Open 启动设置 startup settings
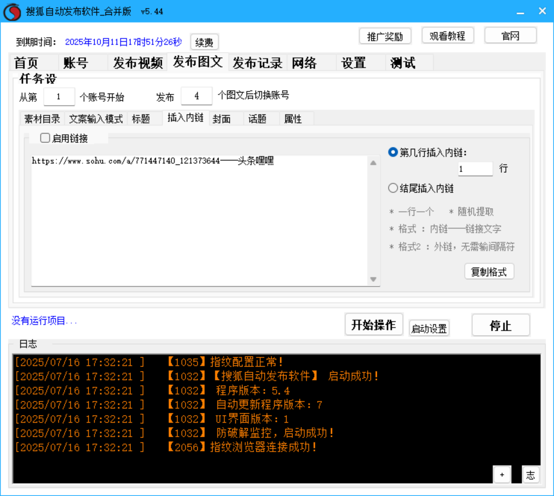Image resolution: width=554 pixels, height=496 pixels. (429, 329)
